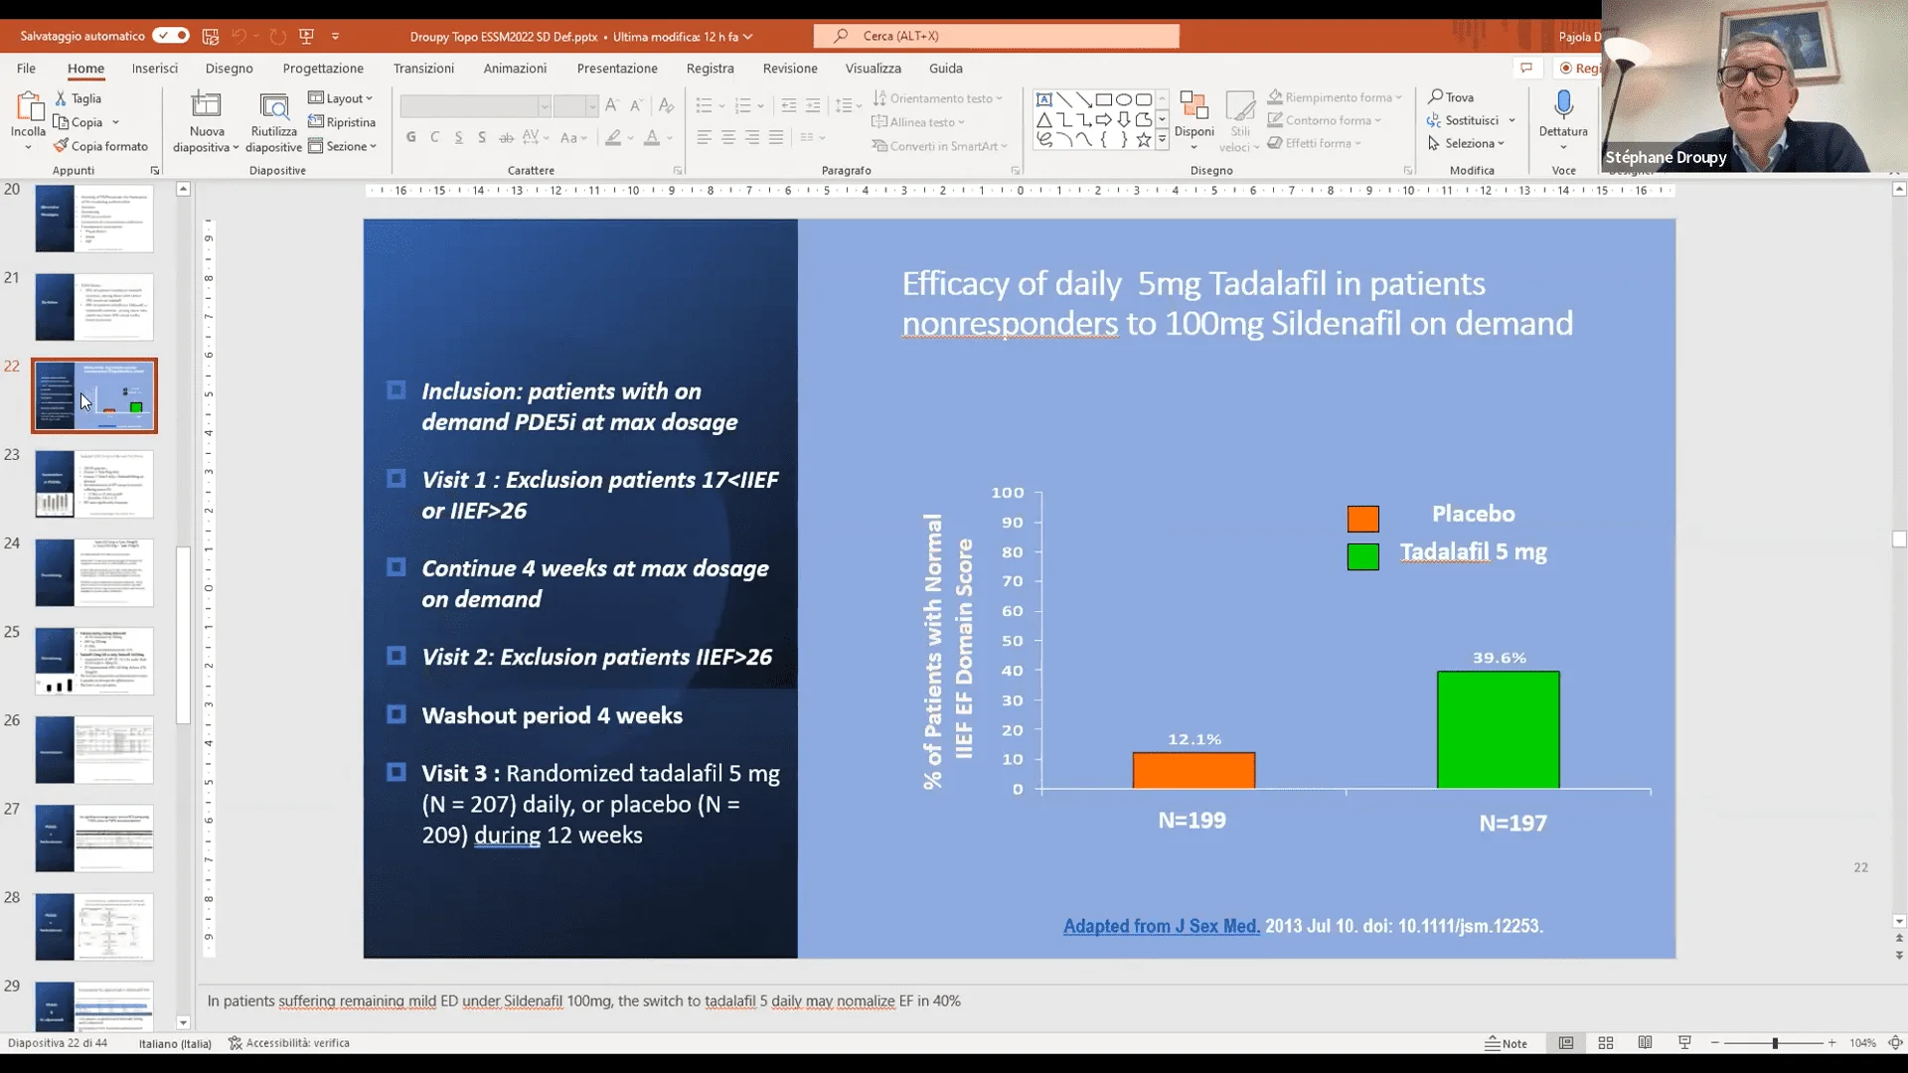Open the font name combo box
This screenshot has width=1908, height=1073.
tap(475, 106)
